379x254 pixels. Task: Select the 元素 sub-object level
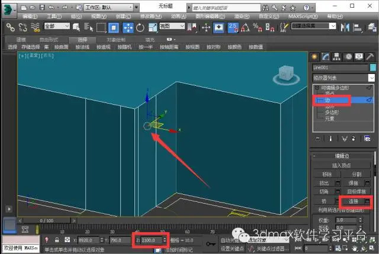coord(329,118)
